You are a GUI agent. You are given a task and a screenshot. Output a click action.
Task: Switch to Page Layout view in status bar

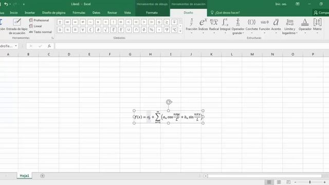[x=279, y=182]
